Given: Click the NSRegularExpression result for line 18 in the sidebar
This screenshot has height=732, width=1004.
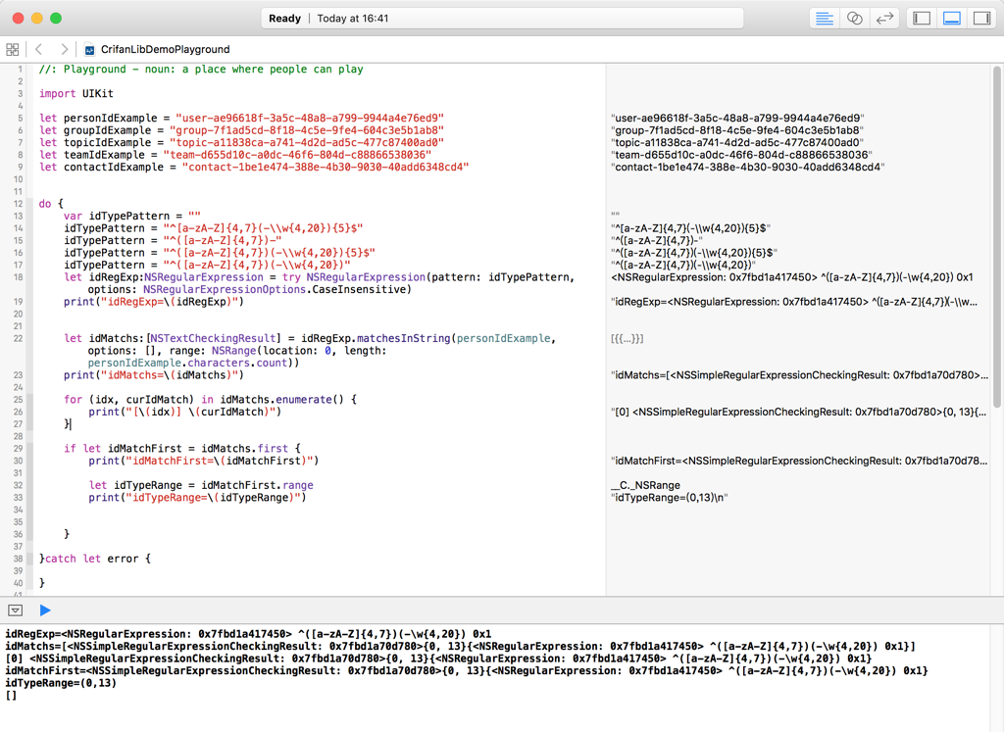Looking at the screenshot, I should click(792, 277).
